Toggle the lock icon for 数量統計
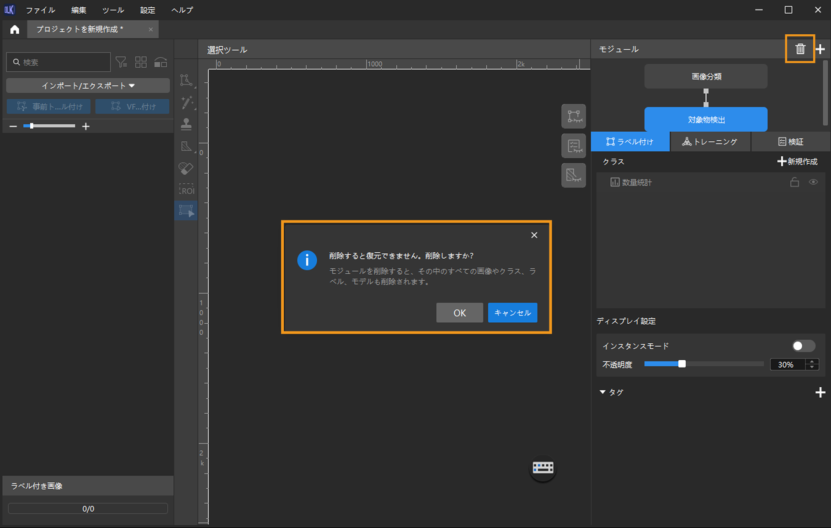831x528 pixels. [794, 182]
